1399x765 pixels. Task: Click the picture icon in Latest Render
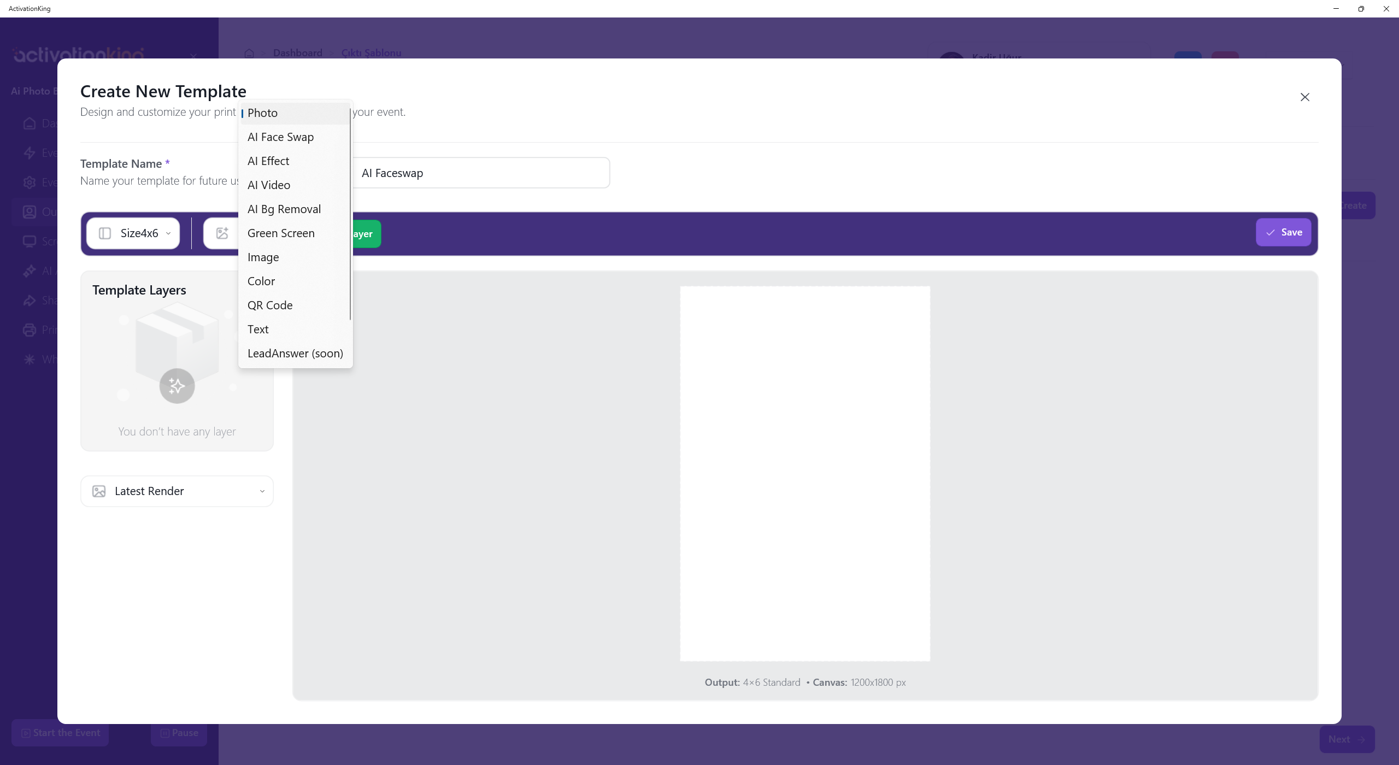99,491
